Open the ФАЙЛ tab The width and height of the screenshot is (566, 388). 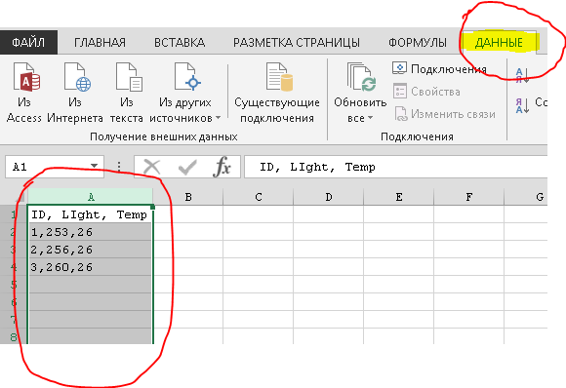click(28, 42)
